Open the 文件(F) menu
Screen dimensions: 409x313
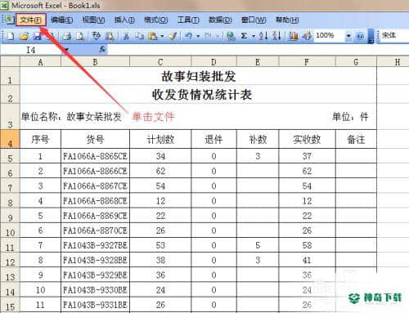(30, 20)
